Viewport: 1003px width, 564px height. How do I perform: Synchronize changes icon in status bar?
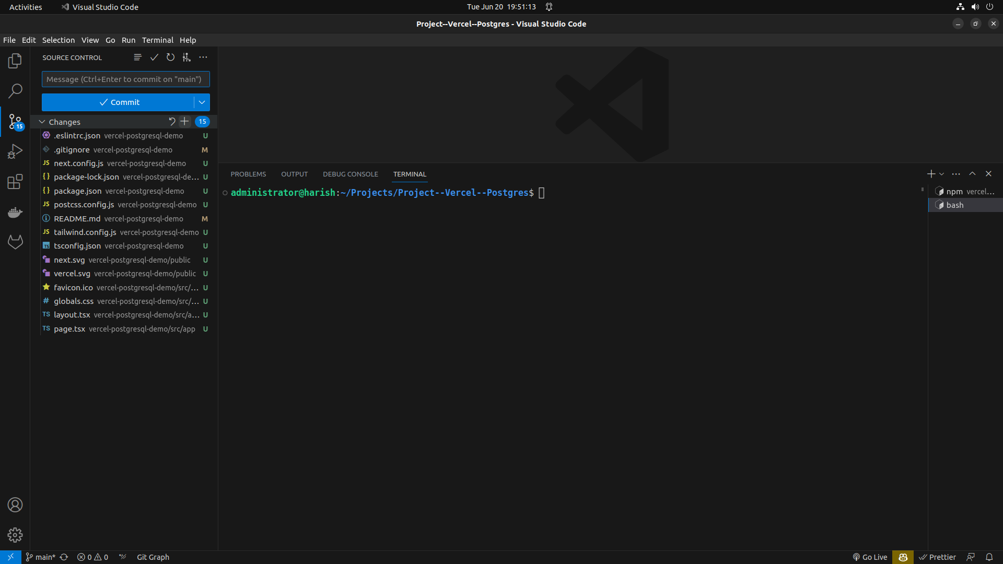[x=64, y=557]
